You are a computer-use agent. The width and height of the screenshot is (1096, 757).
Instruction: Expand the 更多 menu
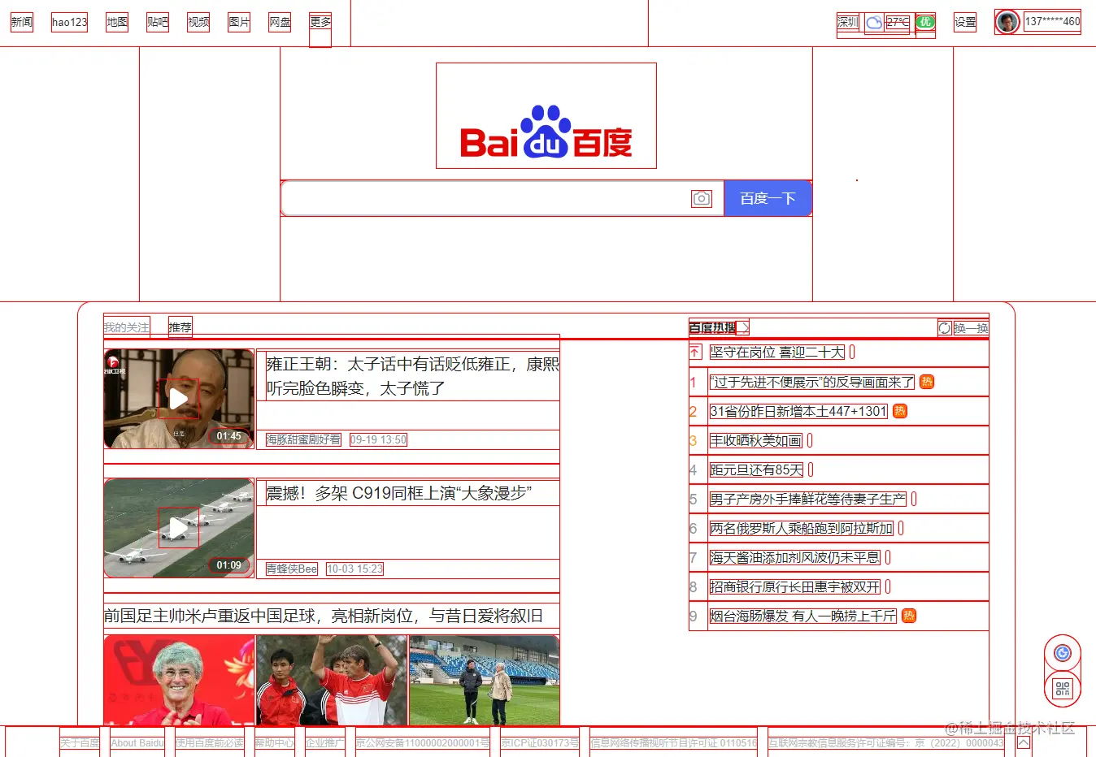320,22
